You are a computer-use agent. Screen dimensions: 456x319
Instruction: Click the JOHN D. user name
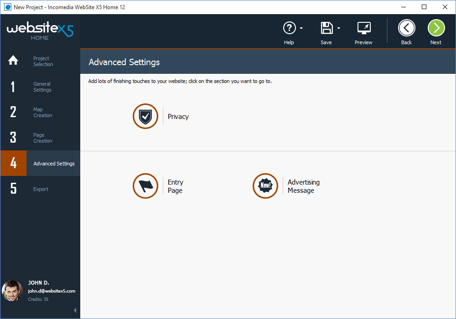pyautogui.click(x=38, y=283)
